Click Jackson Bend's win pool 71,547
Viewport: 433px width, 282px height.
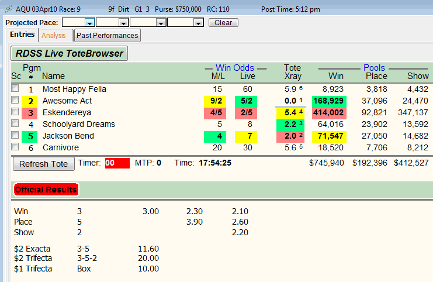(x=329, y=136)
